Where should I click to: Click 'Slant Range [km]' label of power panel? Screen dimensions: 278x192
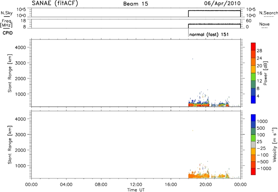coord(10,73)
